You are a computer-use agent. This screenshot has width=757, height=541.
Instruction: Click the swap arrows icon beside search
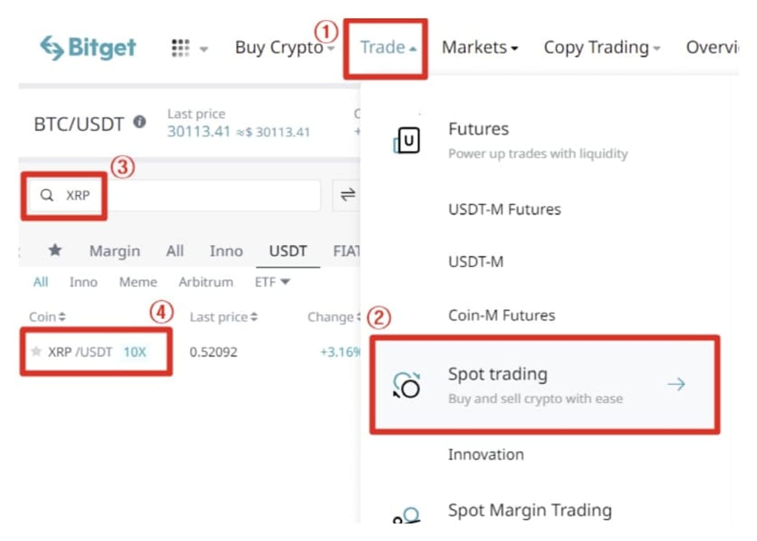(348, 195)
